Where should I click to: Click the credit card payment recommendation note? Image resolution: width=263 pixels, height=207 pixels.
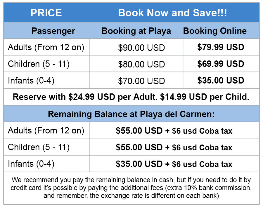click(x=131, y=188)
